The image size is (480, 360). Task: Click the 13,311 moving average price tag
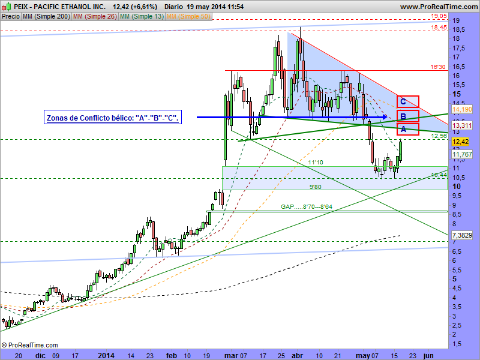tap(462, 125)
